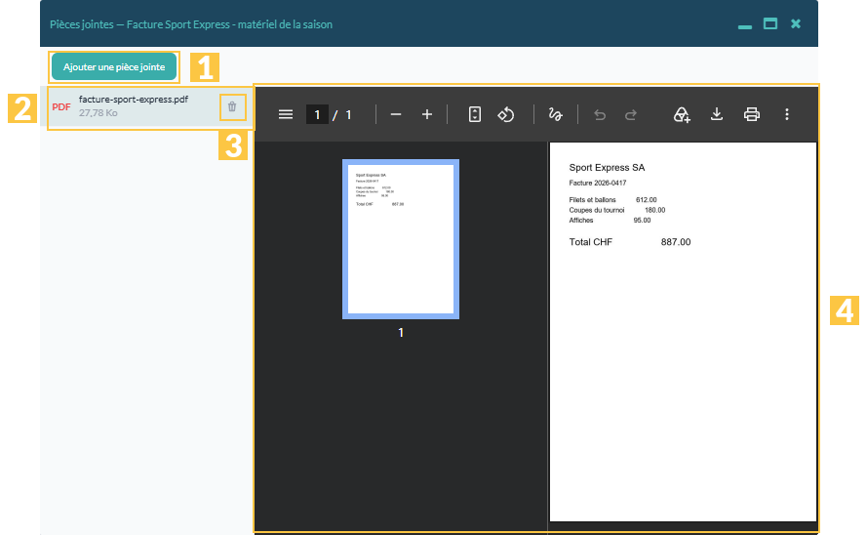The image size is (867, 535).
Task: Select the page 1 thumbnail
Action: coord(401,239)
